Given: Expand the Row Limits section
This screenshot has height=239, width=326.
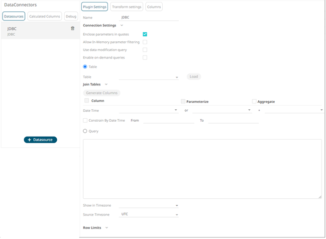Looking at the screenshot, I should [x=107, y=228].
